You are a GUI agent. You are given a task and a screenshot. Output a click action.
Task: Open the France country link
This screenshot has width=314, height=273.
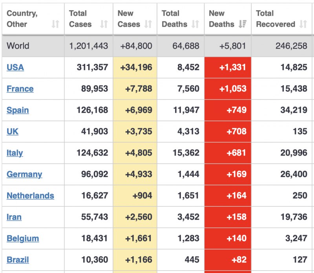(20, 89)
